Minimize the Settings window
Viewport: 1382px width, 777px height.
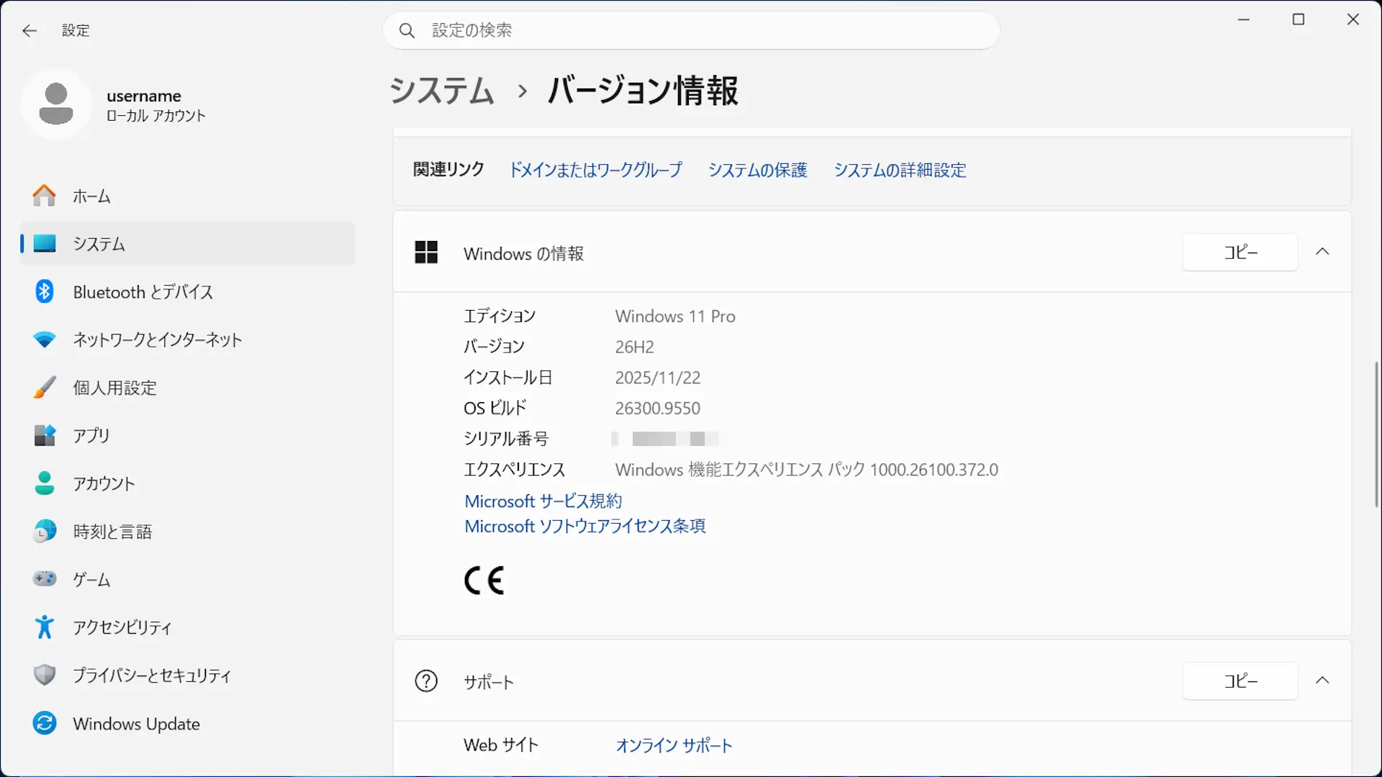click(x=1244, y=19)
